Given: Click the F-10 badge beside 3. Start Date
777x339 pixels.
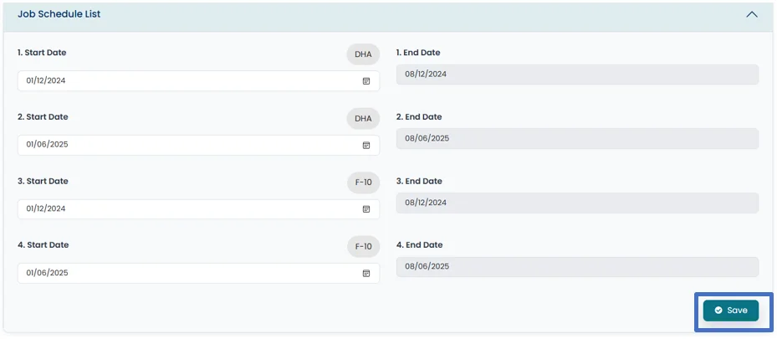Looking at the screenshot, I should (363, 182).
